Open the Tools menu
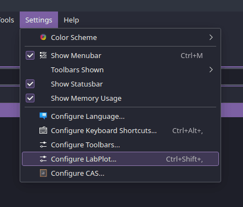243x207 pixels. point(7,20)
